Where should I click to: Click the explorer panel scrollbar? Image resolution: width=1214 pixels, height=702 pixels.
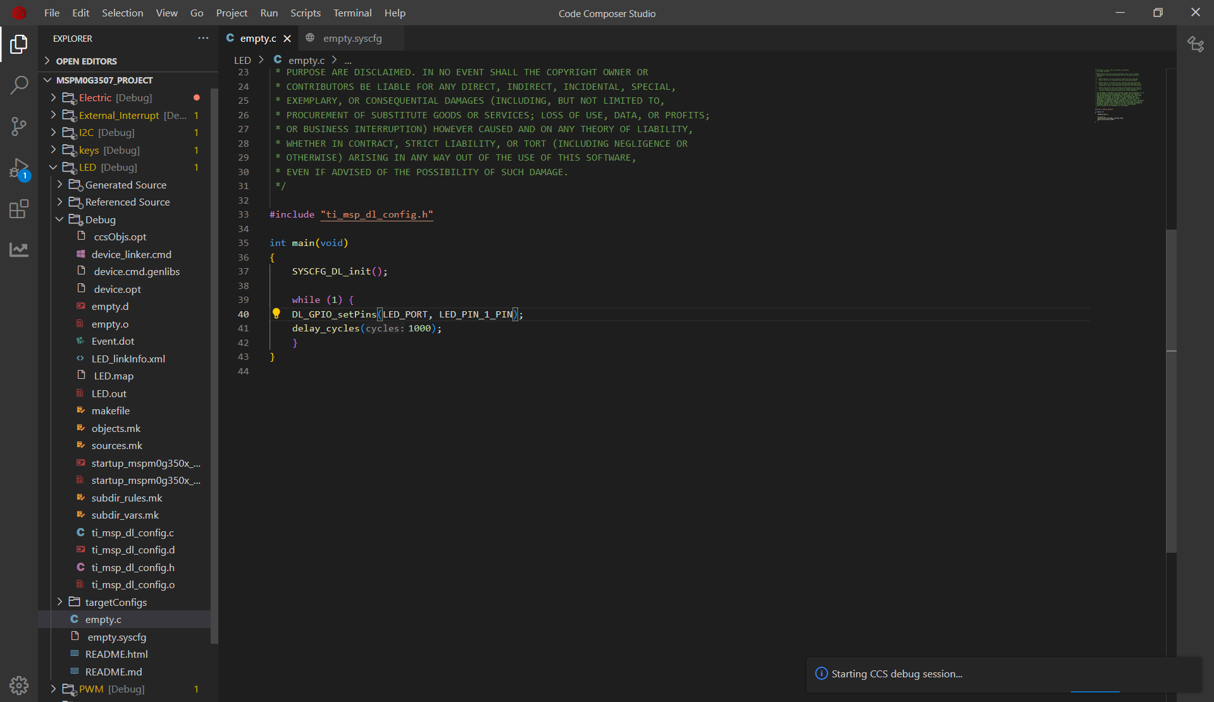tap(214, 366)
